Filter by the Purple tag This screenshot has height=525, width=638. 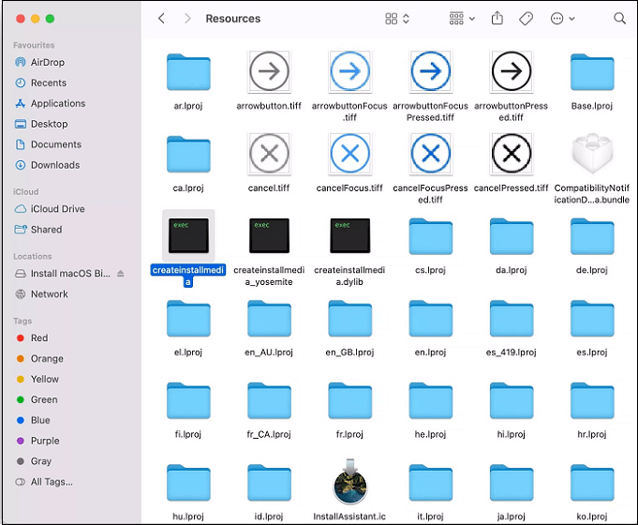[x=46, y=441]
